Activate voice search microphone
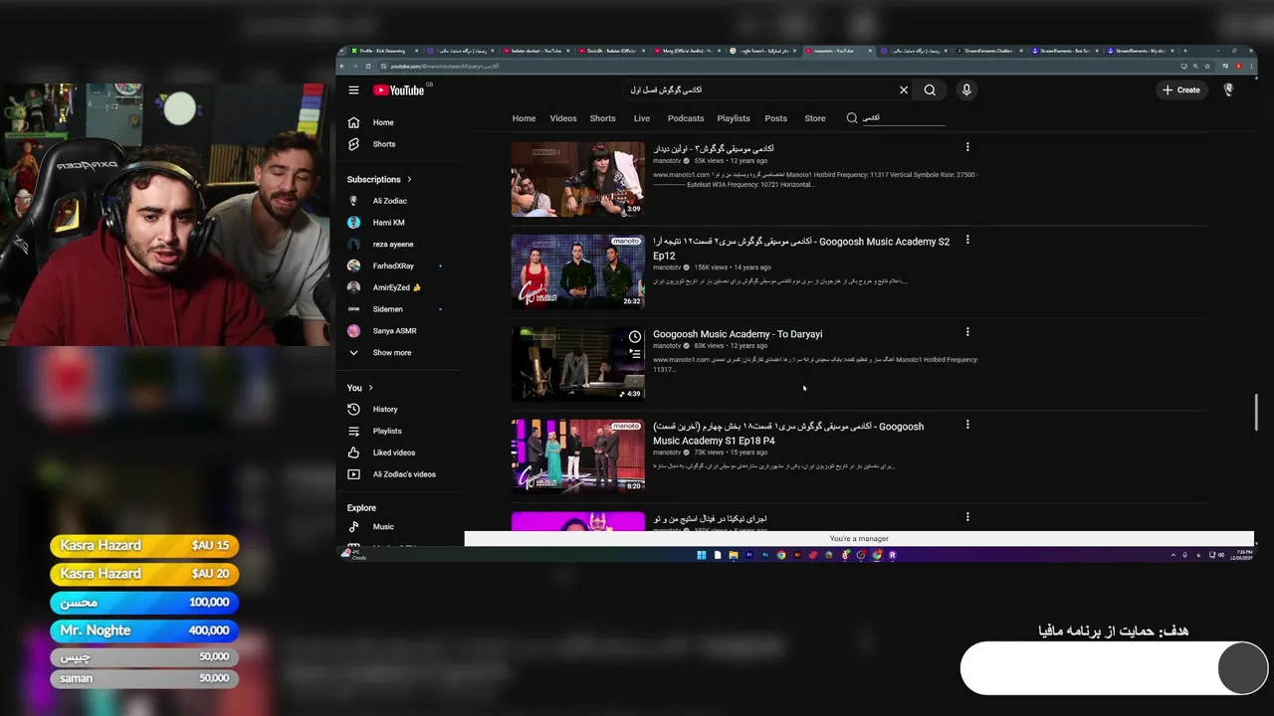Viewport: 1274px width, 716px height. [966, 89]
